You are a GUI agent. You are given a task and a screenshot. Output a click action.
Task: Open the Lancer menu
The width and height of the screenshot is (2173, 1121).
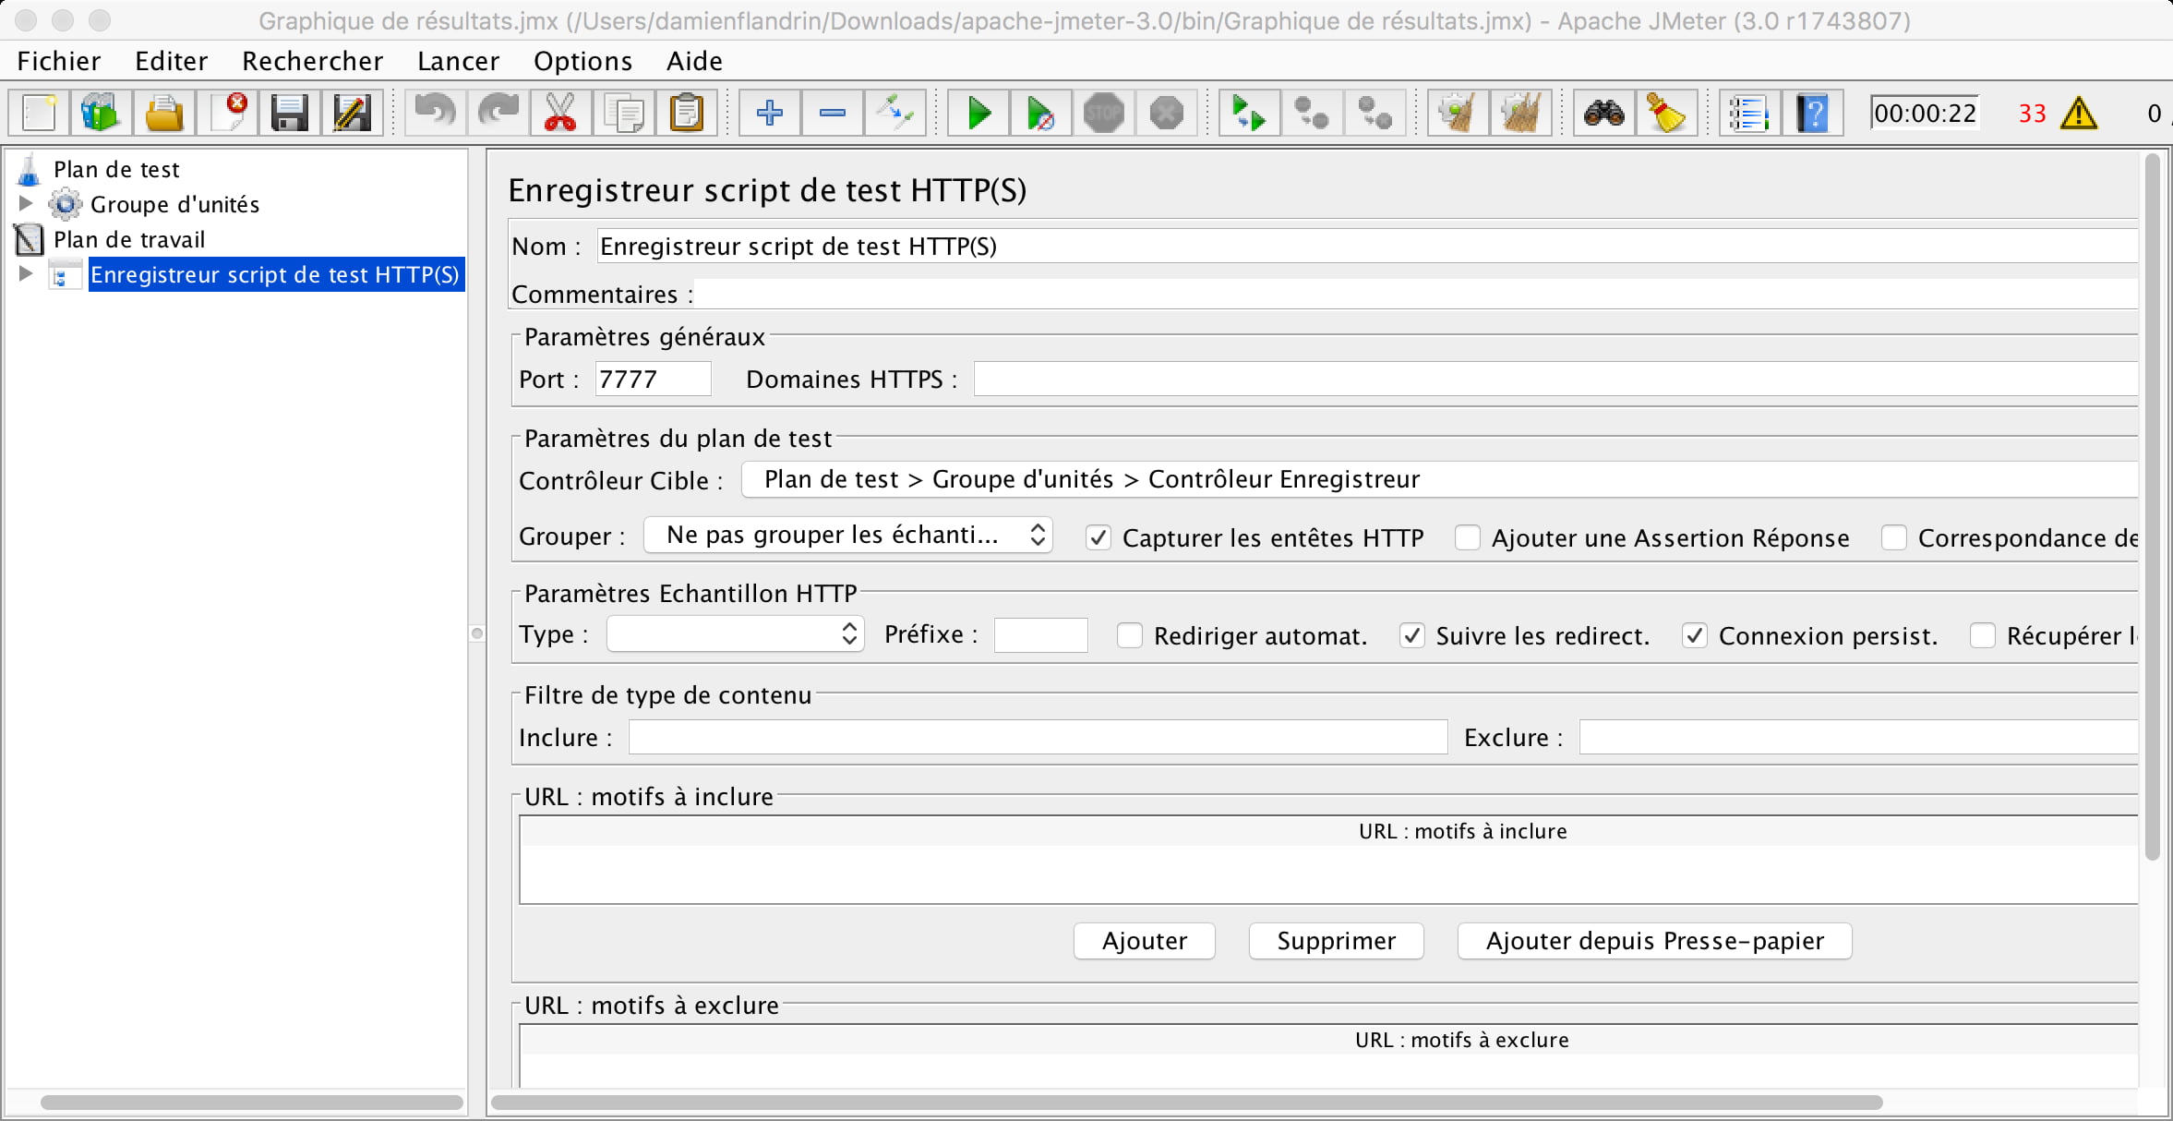coord(458,61)
